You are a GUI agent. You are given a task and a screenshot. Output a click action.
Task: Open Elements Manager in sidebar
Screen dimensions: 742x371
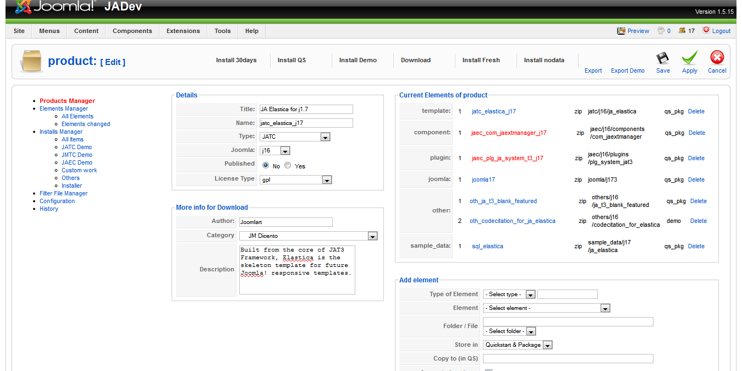(x=64, y=108)
